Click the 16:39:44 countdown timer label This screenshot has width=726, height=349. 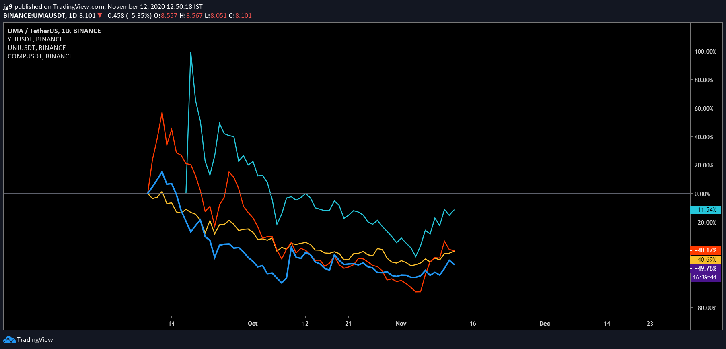pyautogui.click(x=705, y=277)
